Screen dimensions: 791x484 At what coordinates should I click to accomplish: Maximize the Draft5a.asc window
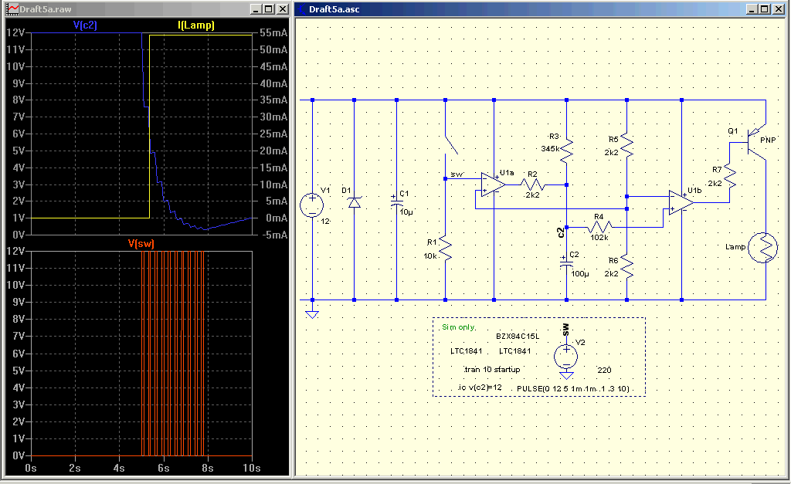point(764,9)
